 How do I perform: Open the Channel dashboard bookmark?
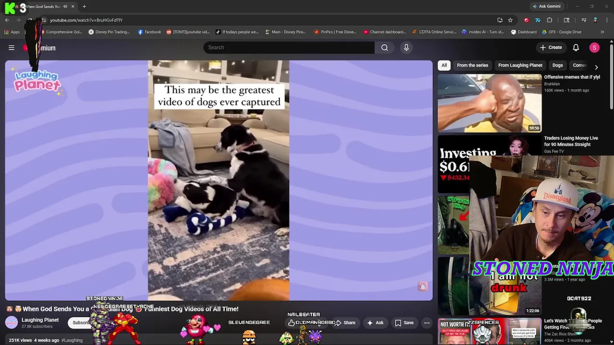click(x=385, y=32)
